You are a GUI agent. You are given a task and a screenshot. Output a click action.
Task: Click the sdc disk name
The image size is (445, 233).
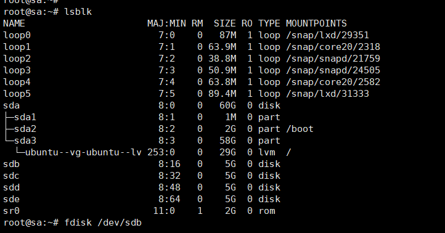[11, 176]
